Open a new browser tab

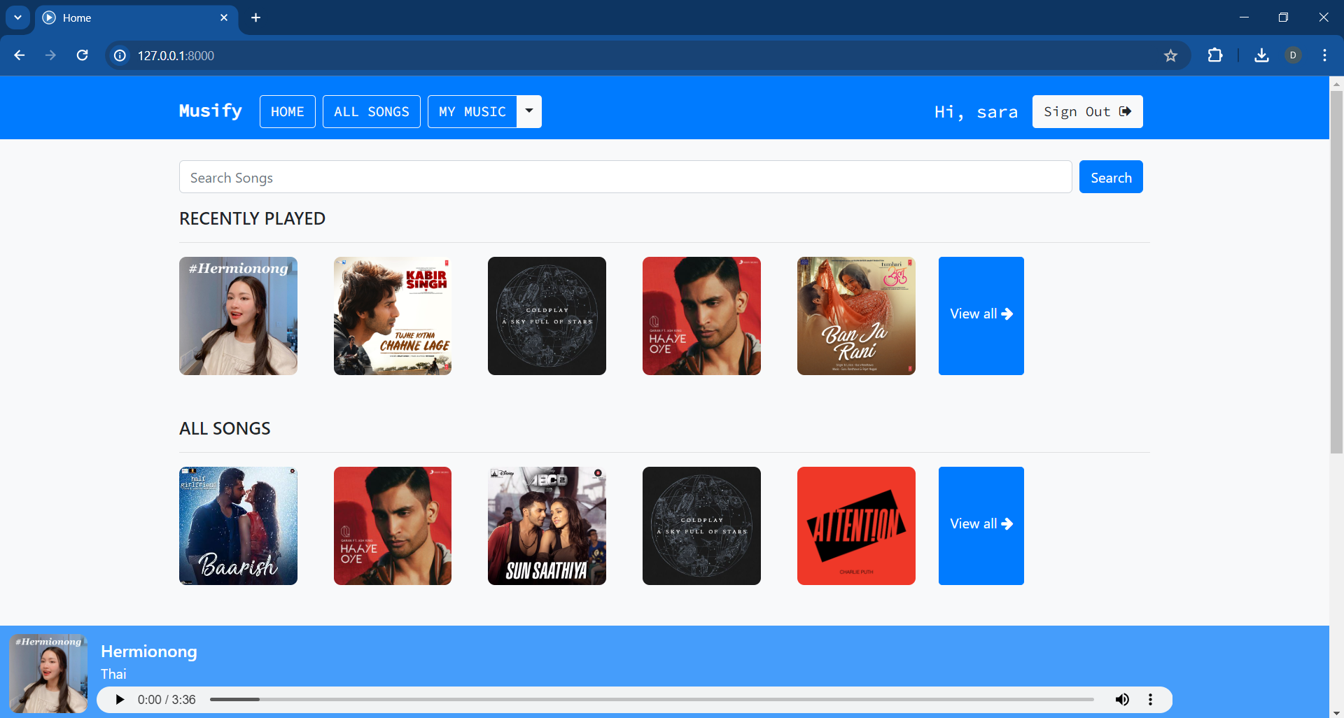[256, 17]
